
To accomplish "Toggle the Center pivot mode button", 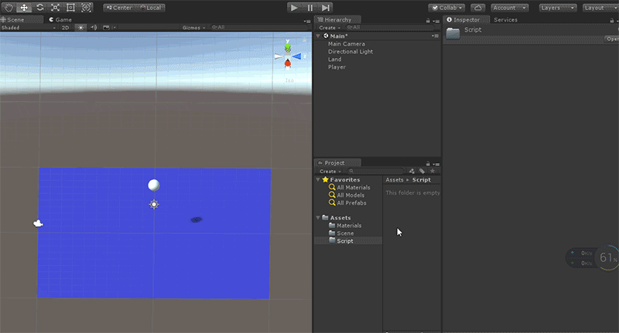I will [119, 8].
